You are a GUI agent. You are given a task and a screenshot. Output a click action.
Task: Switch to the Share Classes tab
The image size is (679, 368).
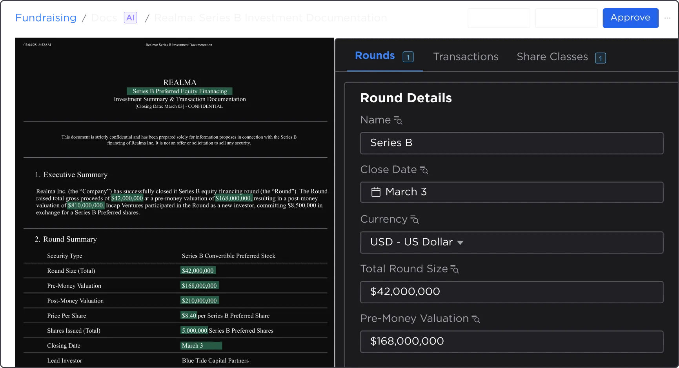552,57
